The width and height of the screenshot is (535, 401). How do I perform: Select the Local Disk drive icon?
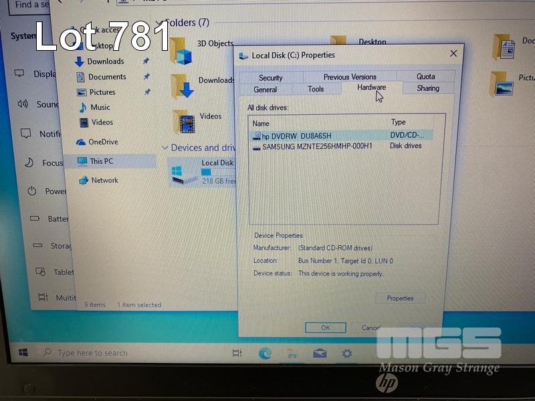(x=185, y=174)
